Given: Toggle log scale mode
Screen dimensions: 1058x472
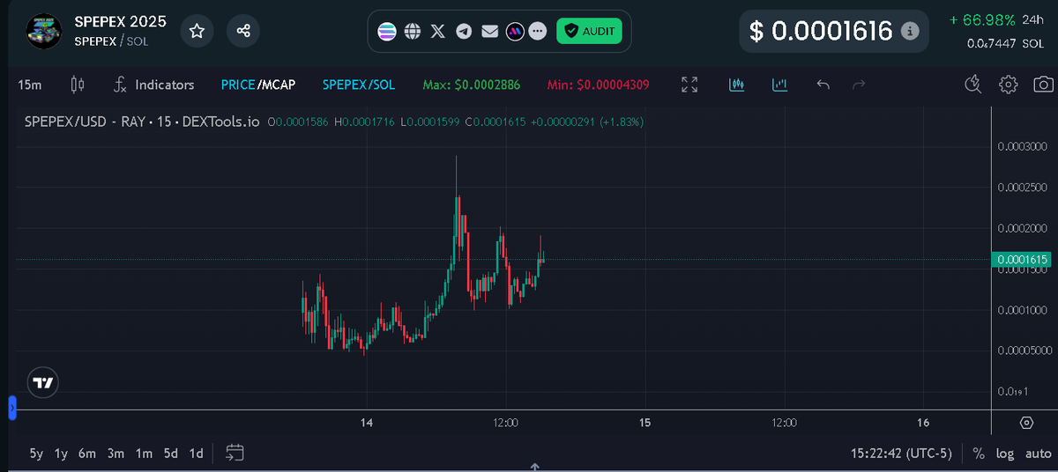Looking at the screenshot, I should [x=1005, y=454].
